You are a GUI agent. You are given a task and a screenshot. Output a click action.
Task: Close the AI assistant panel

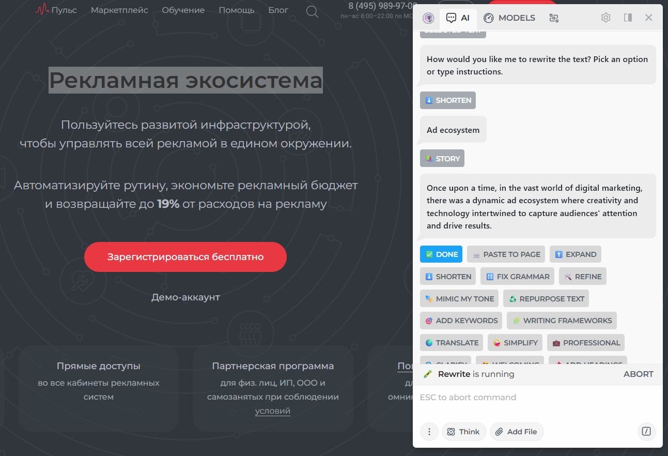649,18
